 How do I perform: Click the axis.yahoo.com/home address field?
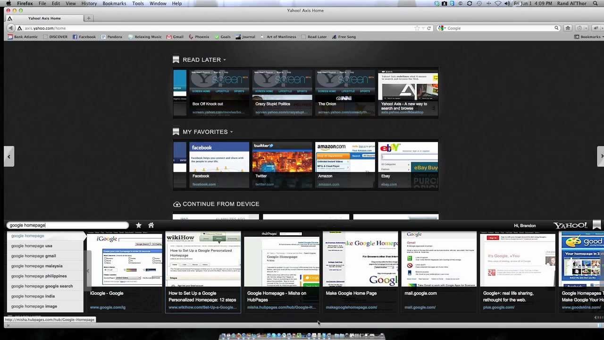(x=217, y=28)
